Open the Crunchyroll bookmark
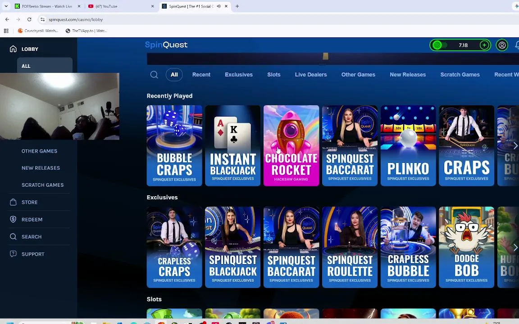Image resolution: width=519 pixels, height=324 pixels. click(x=38, y=31)
